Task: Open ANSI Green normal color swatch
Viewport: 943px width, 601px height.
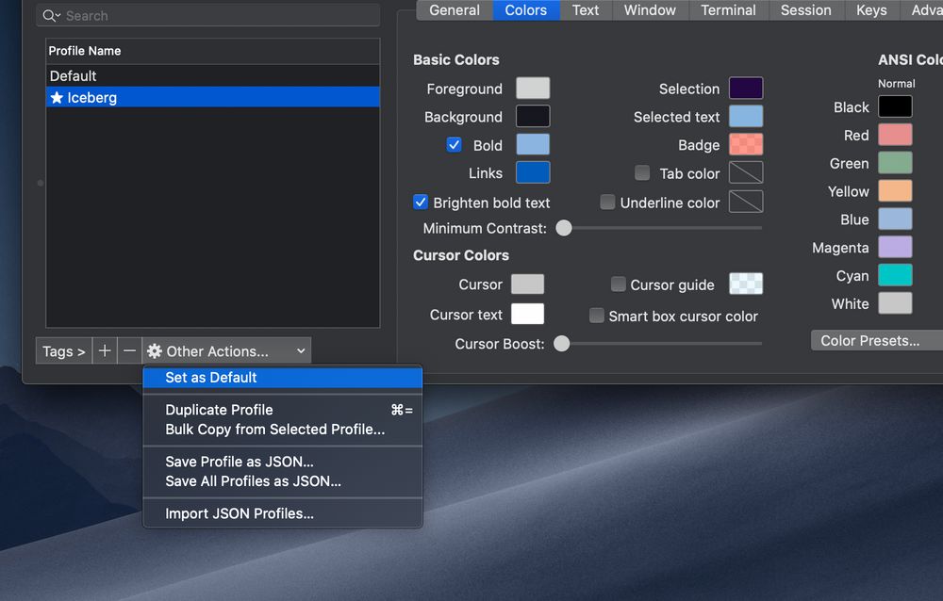Action: (x=895, y=163)
